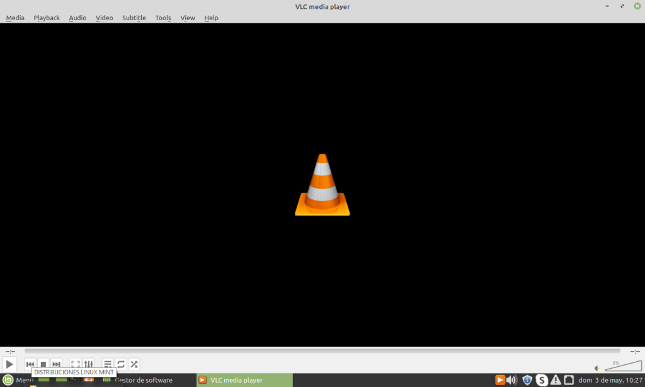Show extended settings (equalizer sliders) icon
This screenshot has height=387, width=645.
click(88, 364)
